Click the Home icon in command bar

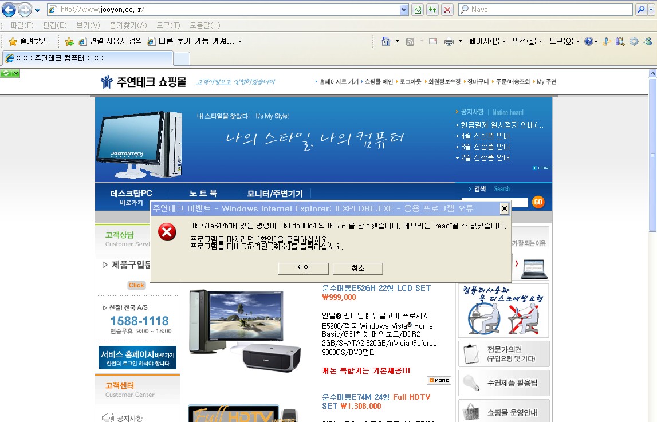pos(386,41)
